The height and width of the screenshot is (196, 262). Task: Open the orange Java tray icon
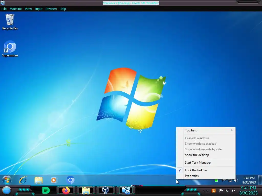click(x=214, y=190)
